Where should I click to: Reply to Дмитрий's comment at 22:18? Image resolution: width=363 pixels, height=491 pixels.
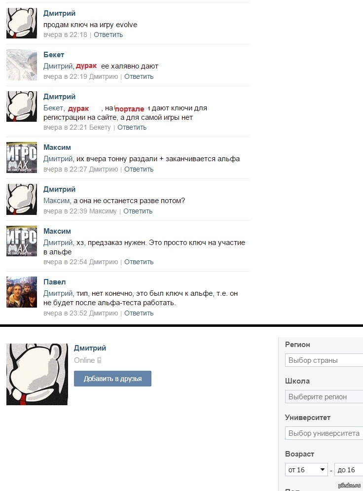point(108,35)
